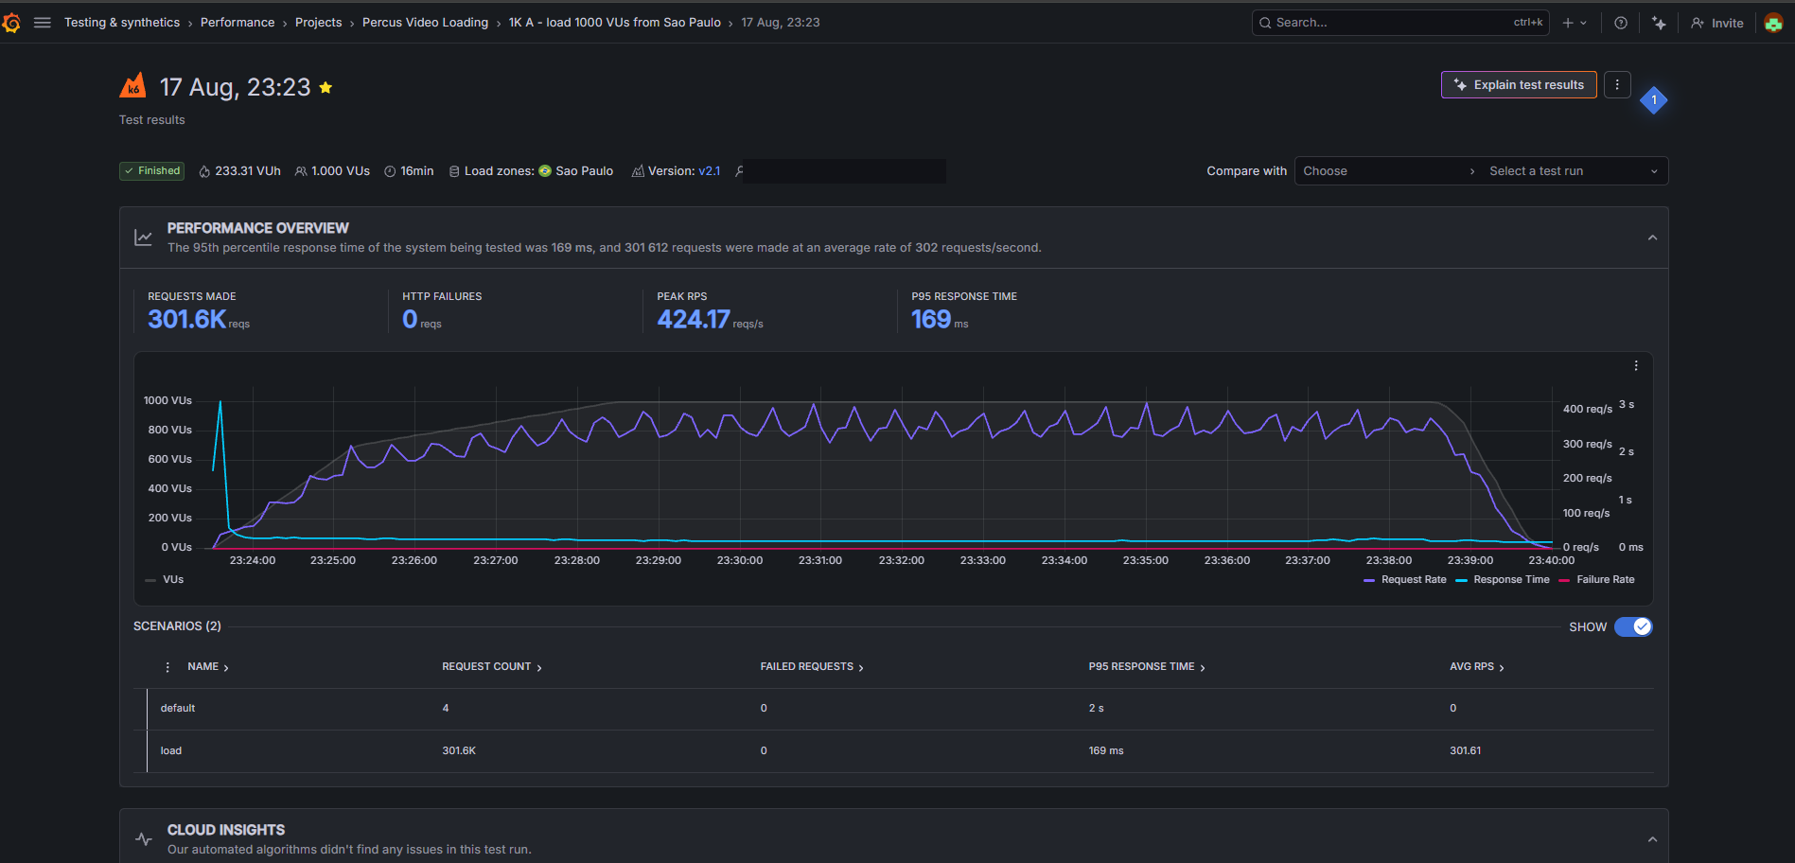Open the help question mark icon

click(1621, 23)
